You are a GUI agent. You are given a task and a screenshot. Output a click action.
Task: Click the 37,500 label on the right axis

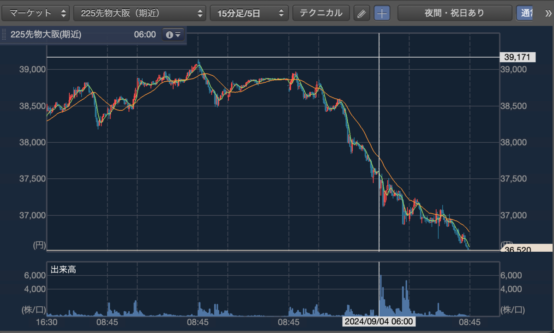click(x=514, y=179)
